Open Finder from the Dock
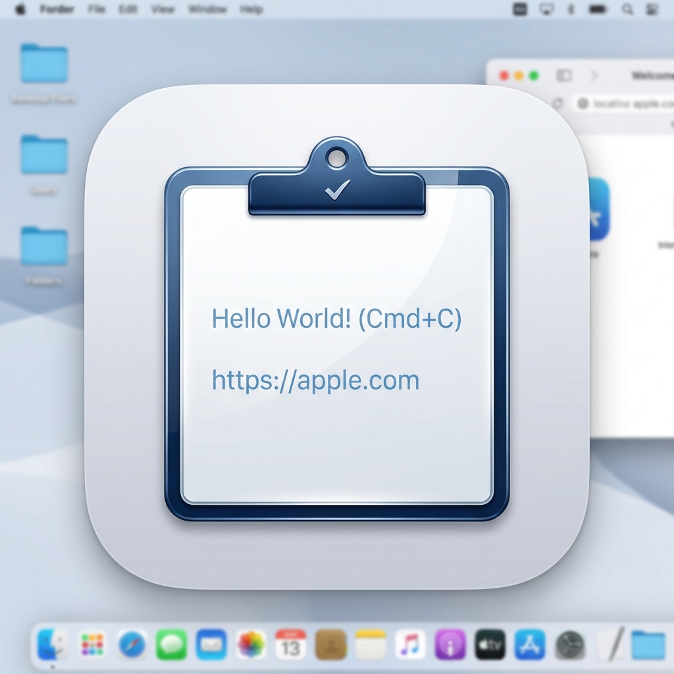This screenshot has width=674, height=674. coord(52,645)
